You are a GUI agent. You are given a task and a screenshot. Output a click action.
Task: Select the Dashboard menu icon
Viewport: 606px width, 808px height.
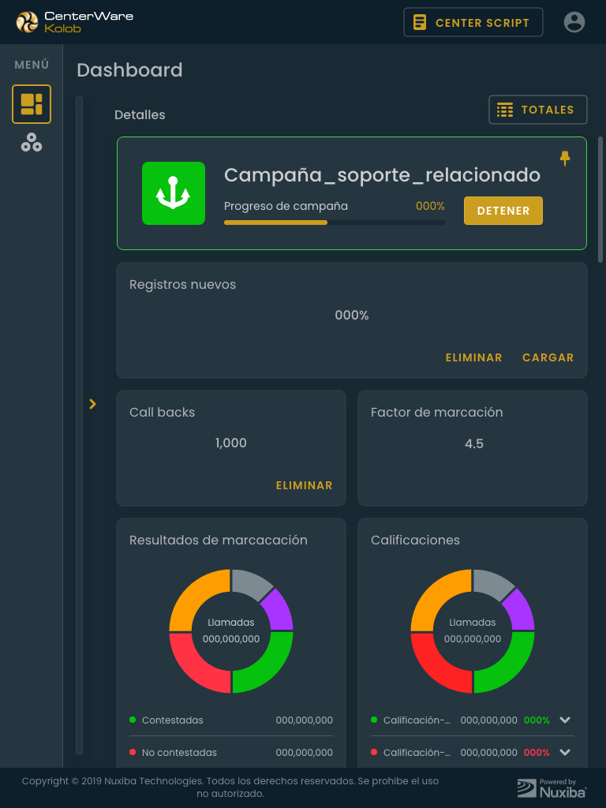(x=32, y=104)
